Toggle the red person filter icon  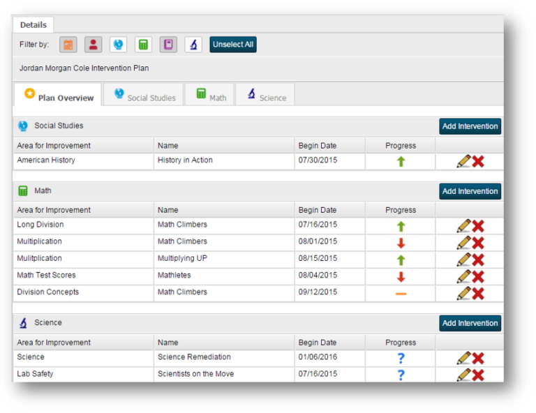94,45
